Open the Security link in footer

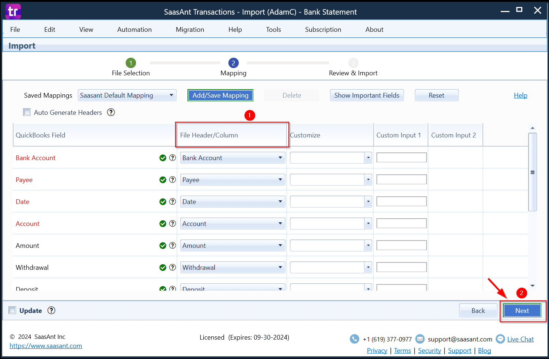(x=429, y=351)
